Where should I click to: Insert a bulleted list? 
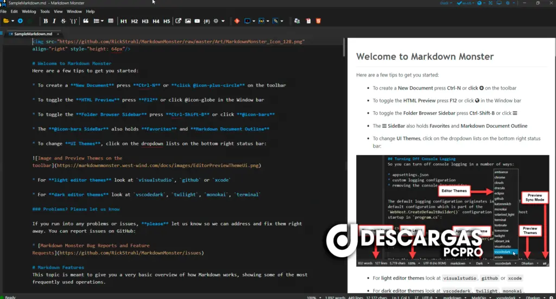tap(96, 21)
